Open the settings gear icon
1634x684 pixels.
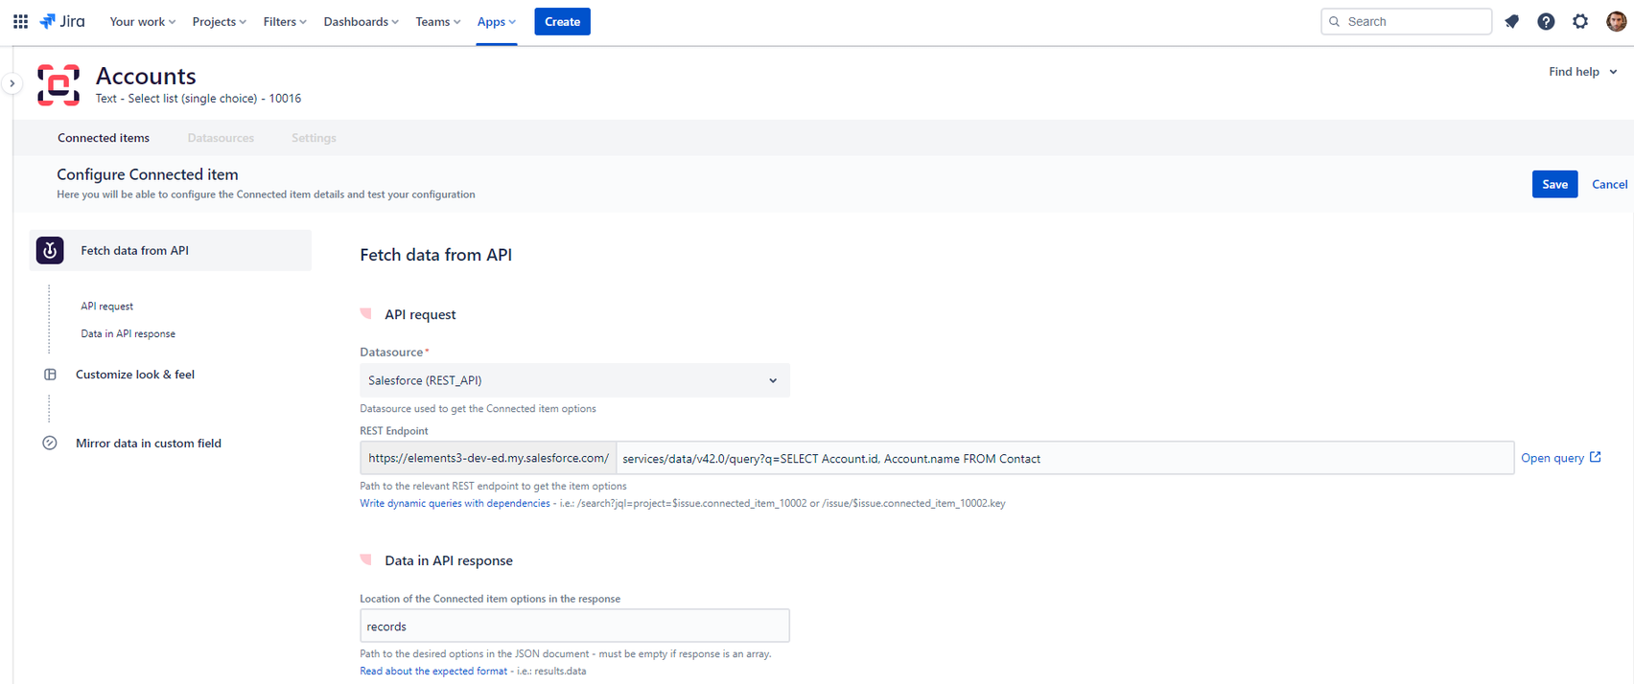(x=1580, y=21)
